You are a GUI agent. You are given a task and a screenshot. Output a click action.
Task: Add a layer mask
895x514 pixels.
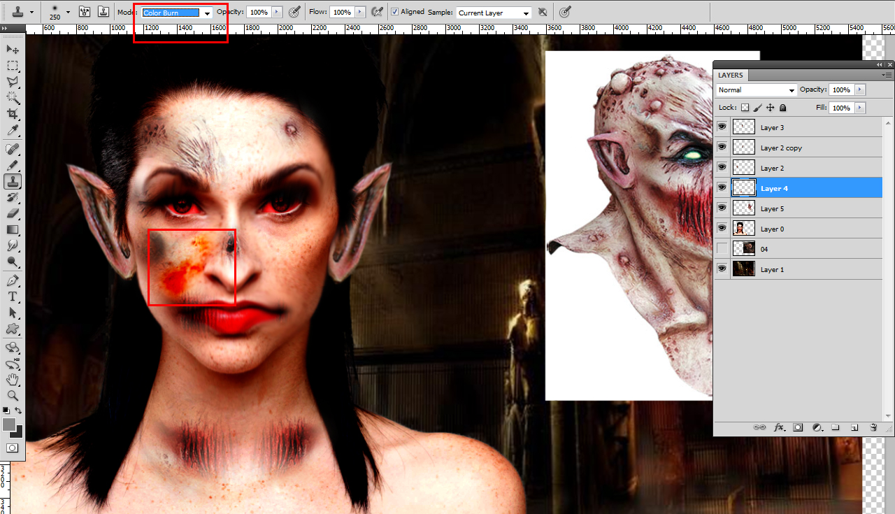[x=798, y=427]
